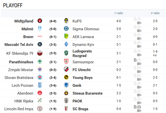Open Brann first leg 2-1 result
This screenshot has width=166, height=113.
pos(119,37)
